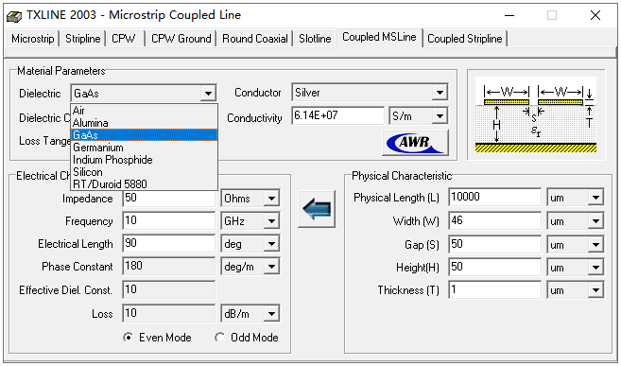This screenshot has width=621, height=366.
Task: Open the Phase Constant deg/m unit dropdown
Action: [271, 267]
